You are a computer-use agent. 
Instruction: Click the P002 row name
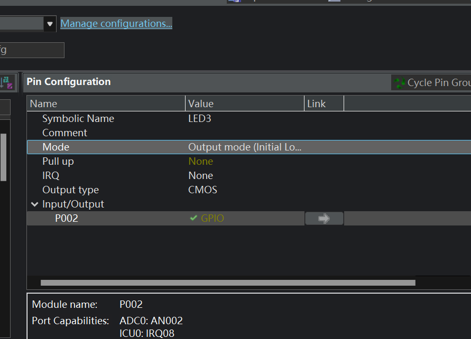pos(67,219)
